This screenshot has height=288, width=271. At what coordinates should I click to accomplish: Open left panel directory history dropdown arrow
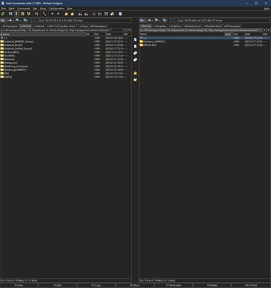[129, 30]
